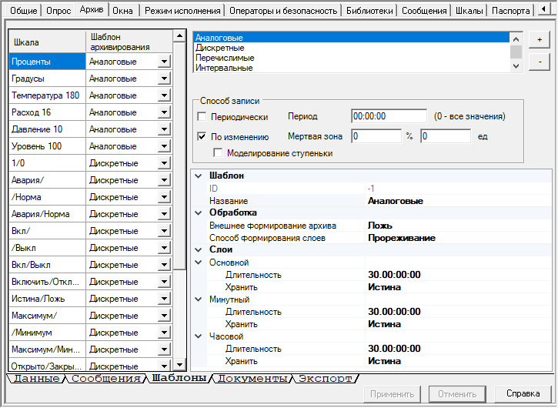Open the Паспорта tab
The image size is (558, 408).
(511, 10)
